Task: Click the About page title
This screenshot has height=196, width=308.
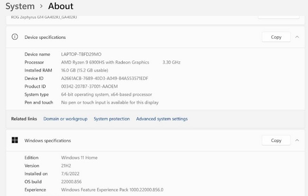Action: click(x=61, y=6)
